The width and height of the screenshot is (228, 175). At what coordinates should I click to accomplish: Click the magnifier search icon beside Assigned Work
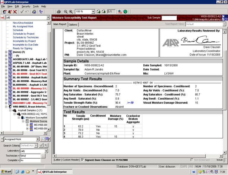43,139
